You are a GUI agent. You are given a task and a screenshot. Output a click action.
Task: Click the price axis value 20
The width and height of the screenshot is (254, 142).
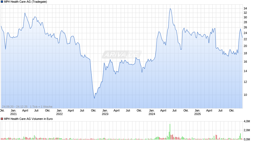(245, 46)
